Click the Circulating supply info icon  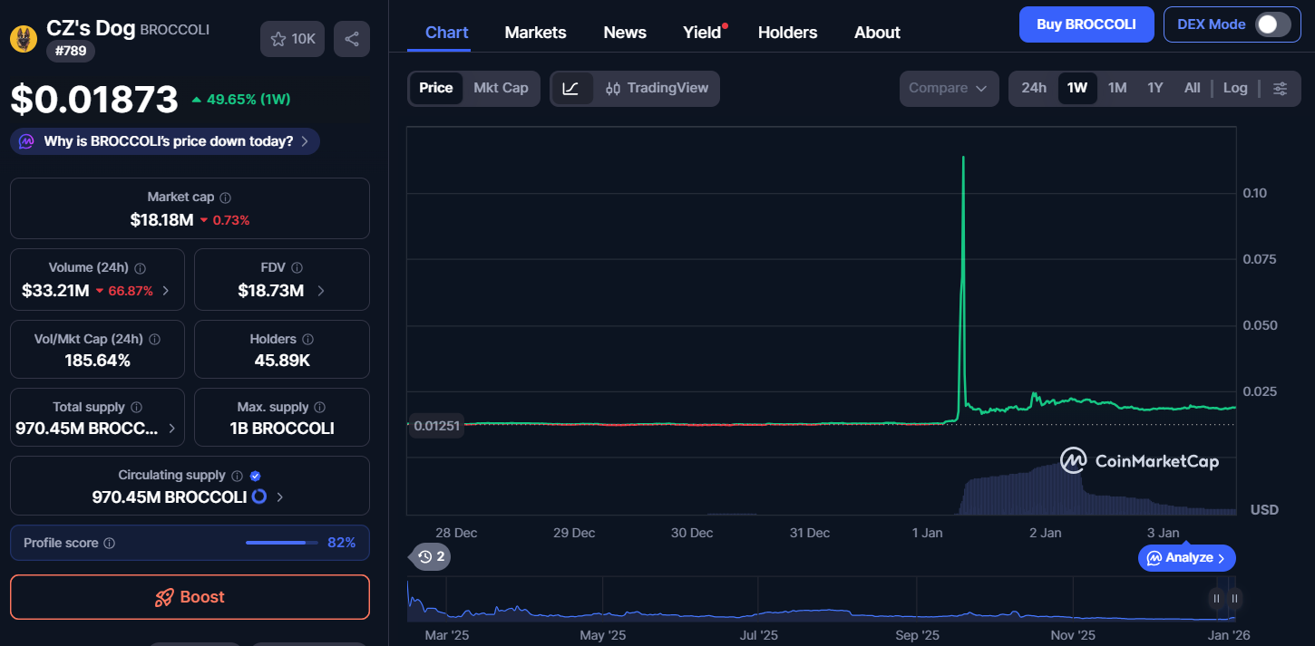pos(237,476)
